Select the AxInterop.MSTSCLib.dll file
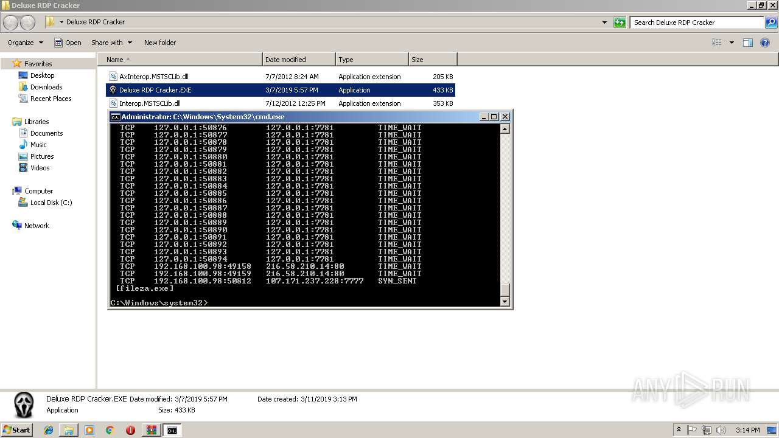This screenshot has width=779, height=438. click(281, 77)
